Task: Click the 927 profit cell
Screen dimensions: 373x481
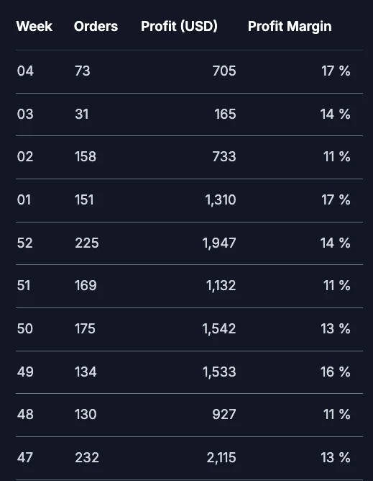Action: point(224,415)
